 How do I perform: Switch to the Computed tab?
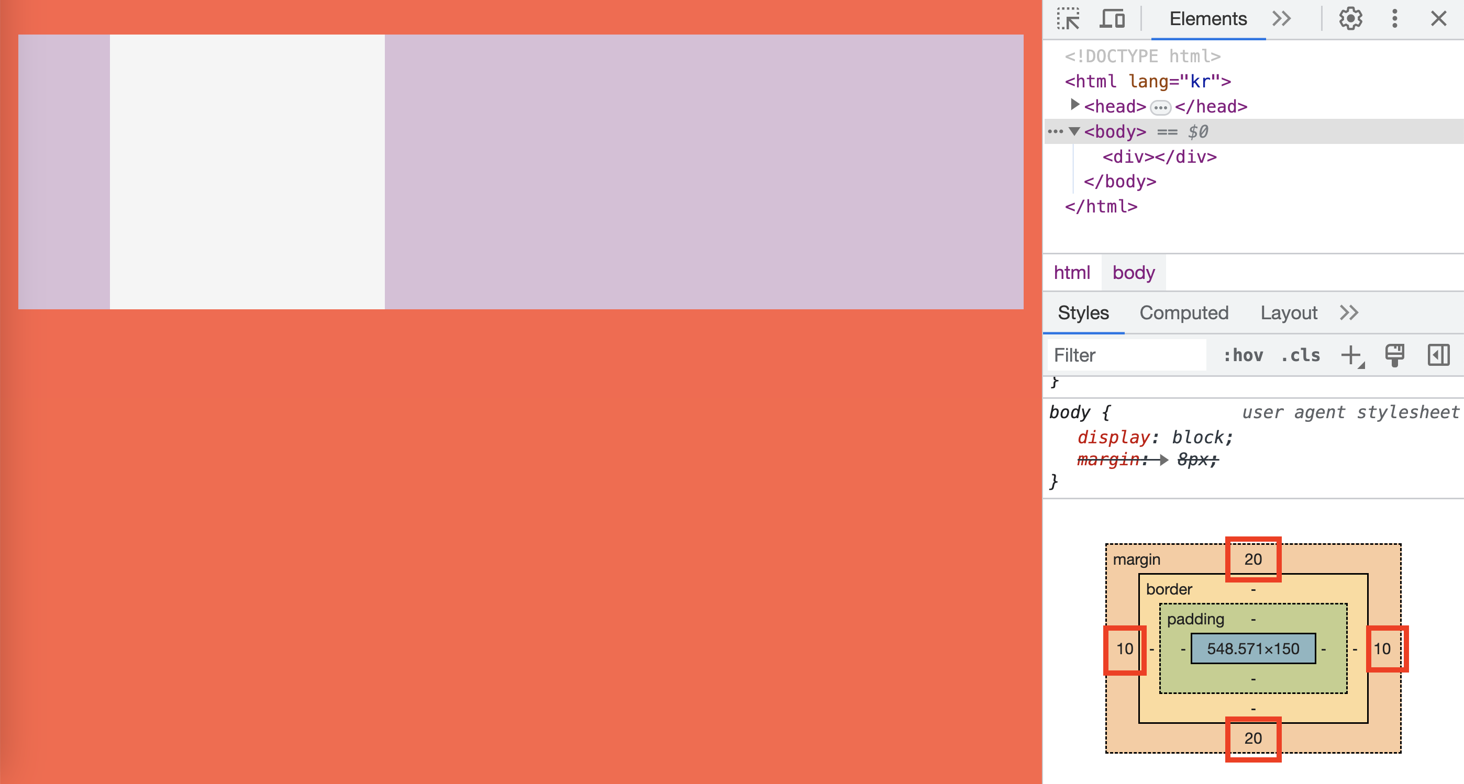click(1184, 313)
